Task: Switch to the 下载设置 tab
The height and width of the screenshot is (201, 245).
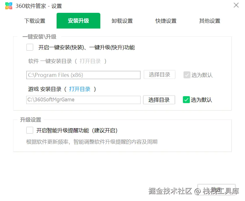Action: (35, 21)
